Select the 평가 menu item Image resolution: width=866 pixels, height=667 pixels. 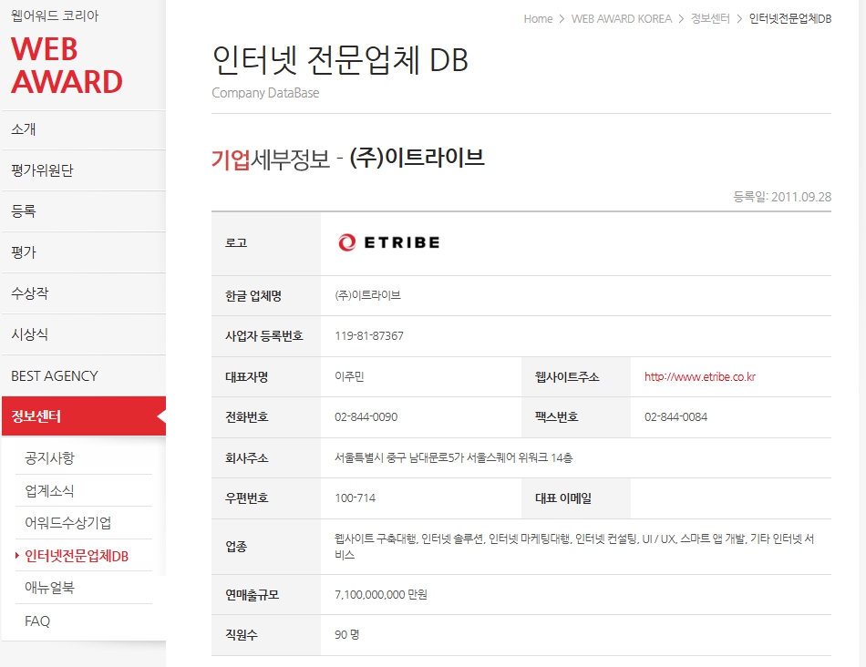(x=83, y=252)
